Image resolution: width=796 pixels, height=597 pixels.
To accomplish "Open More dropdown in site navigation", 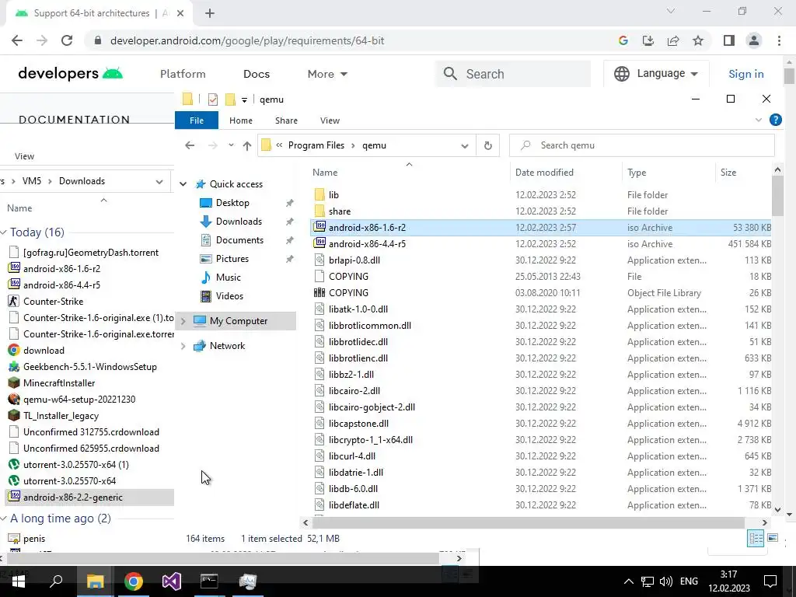I will click(327, 74).
